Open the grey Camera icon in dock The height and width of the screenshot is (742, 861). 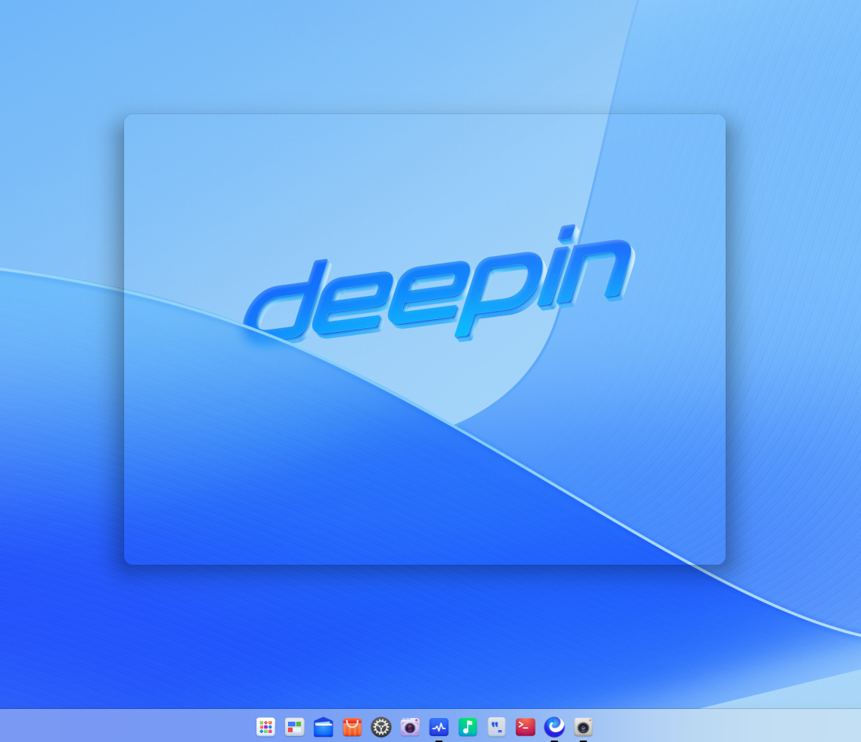584,727
